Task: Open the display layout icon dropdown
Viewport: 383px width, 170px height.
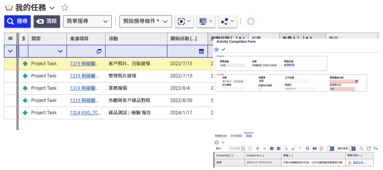Action: coord(206,21)
